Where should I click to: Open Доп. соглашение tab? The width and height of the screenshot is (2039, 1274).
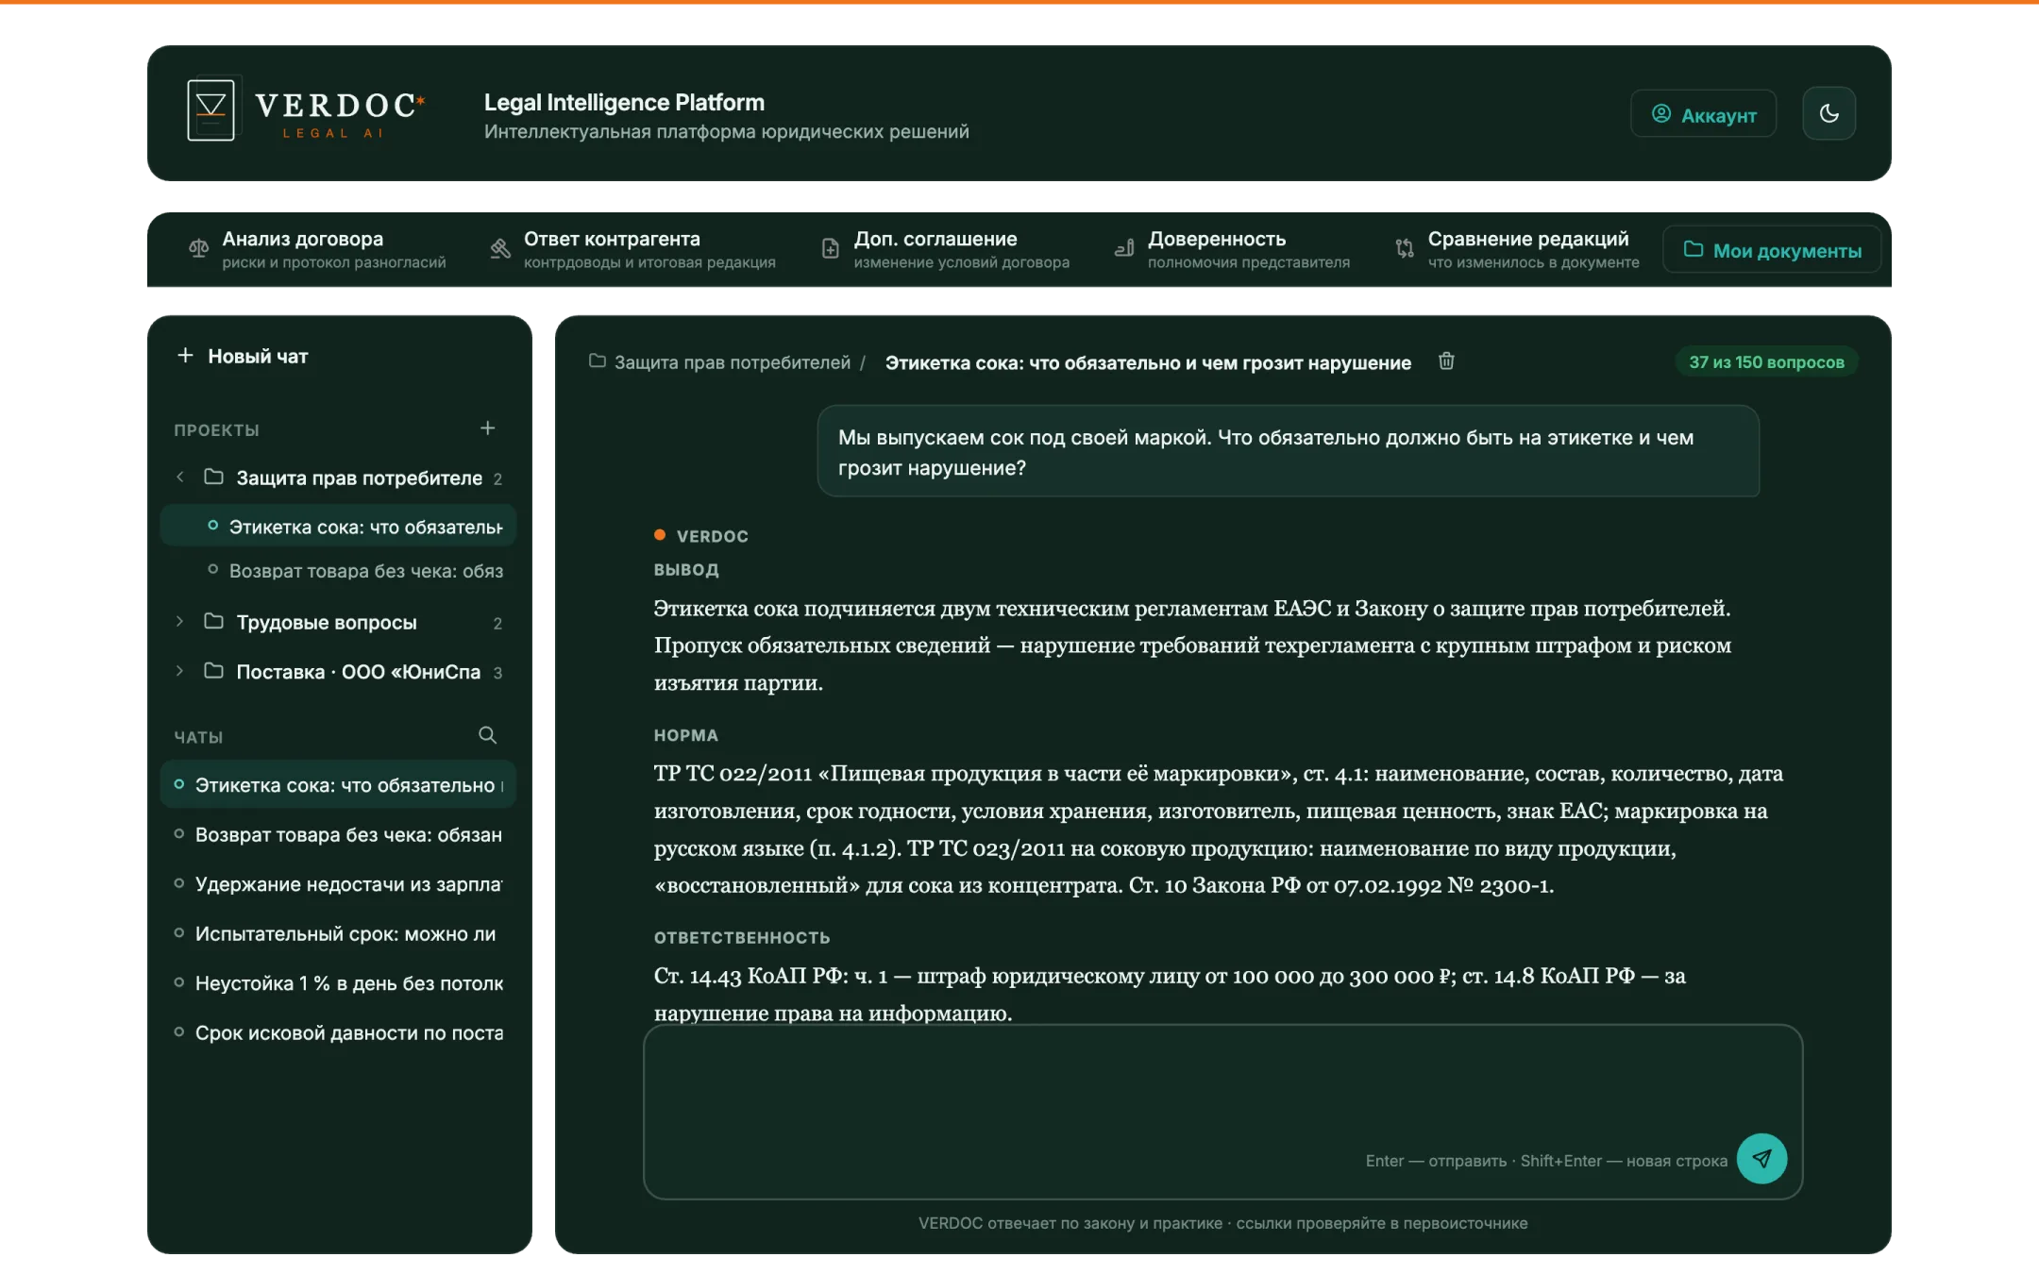946,250
